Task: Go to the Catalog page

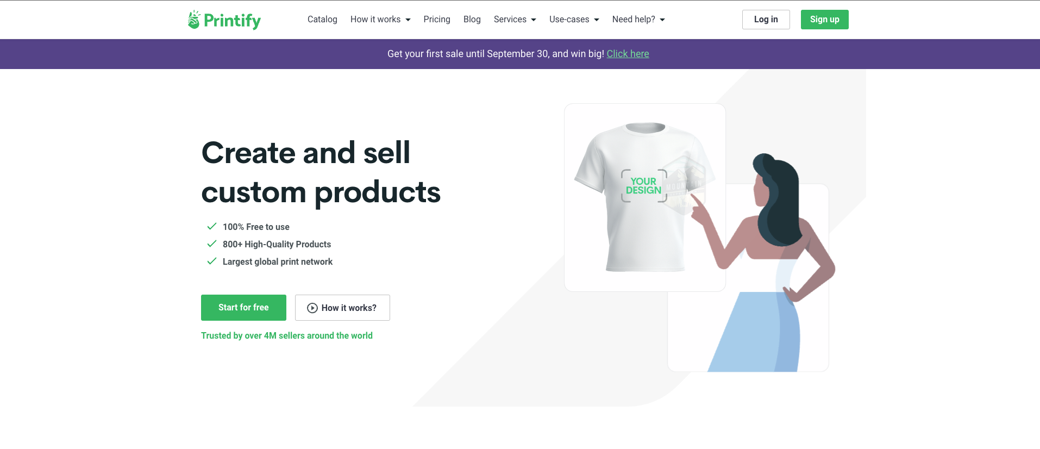Action: point(322,20)
